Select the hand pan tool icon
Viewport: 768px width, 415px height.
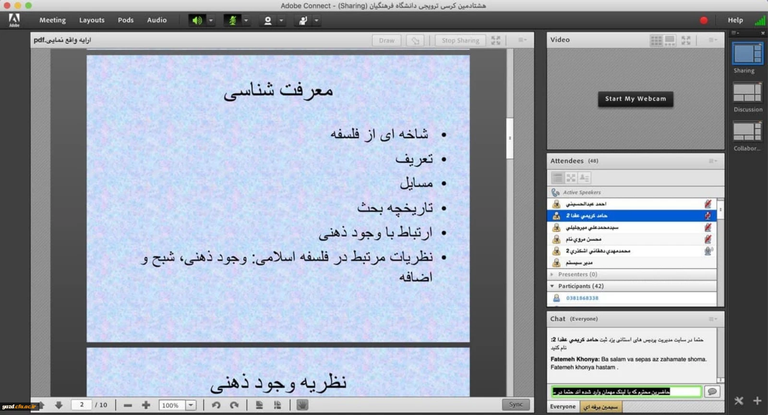(x=302, y=405)
